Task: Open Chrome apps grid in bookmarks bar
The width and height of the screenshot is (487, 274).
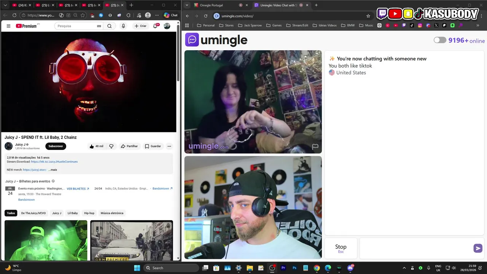Action: click(187, 25)
